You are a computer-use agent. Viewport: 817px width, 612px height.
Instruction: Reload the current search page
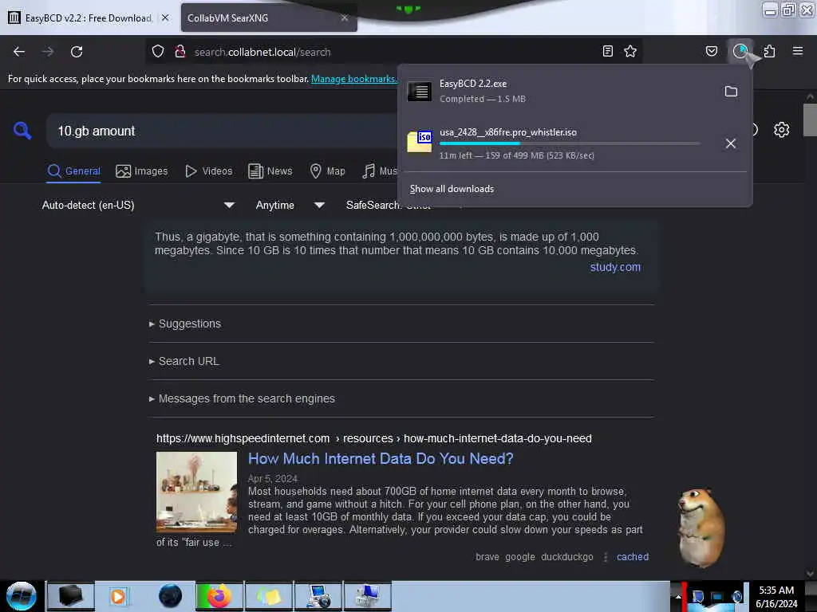click(77, 52)
